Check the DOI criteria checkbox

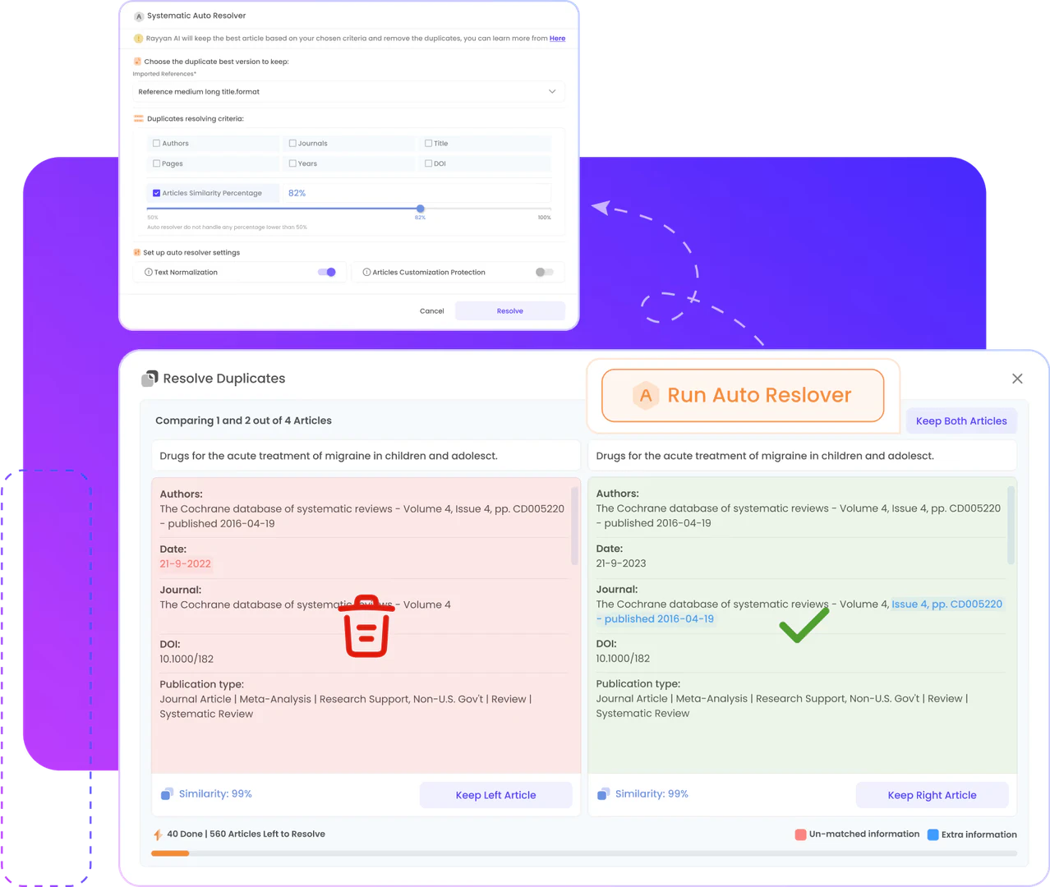tap(428, 163)
